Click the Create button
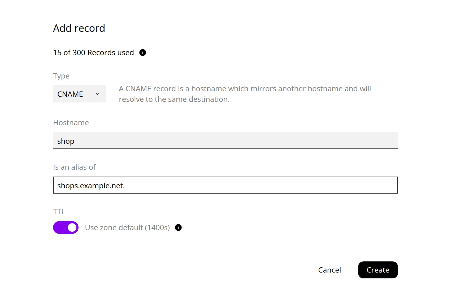This screenshot has height=289, width=451. [378, 270]
